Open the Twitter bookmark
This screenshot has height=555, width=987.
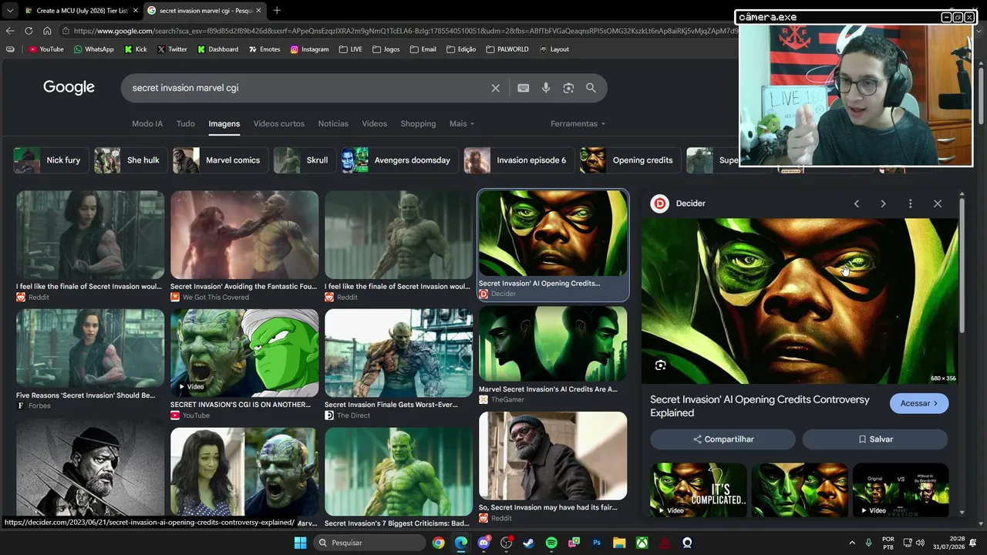tap(172, 49)
